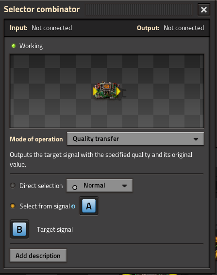The image size is (217, 275).
Task: Click the green Working status indicator
Action: pyautogui.click(x=14, y=46)
